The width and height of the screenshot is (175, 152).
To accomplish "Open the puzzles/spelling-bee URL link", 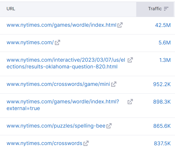I will click(56, 126).
